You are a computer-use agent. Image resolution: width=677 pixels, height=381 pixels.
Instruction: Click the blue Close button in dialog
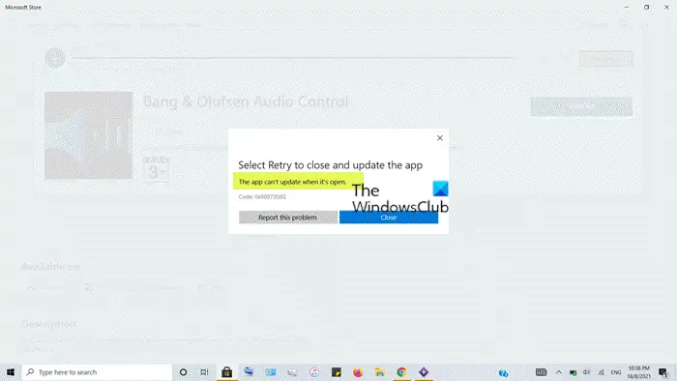tap(389, 218)
